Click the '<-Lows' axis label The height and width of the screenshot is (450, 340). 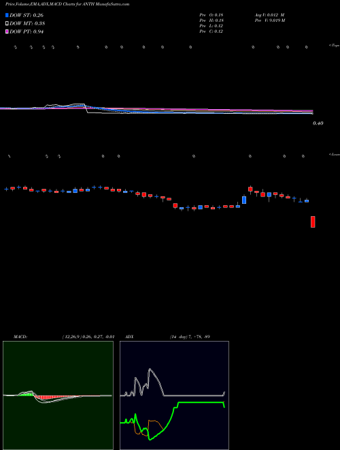click(x=335, y=154)
